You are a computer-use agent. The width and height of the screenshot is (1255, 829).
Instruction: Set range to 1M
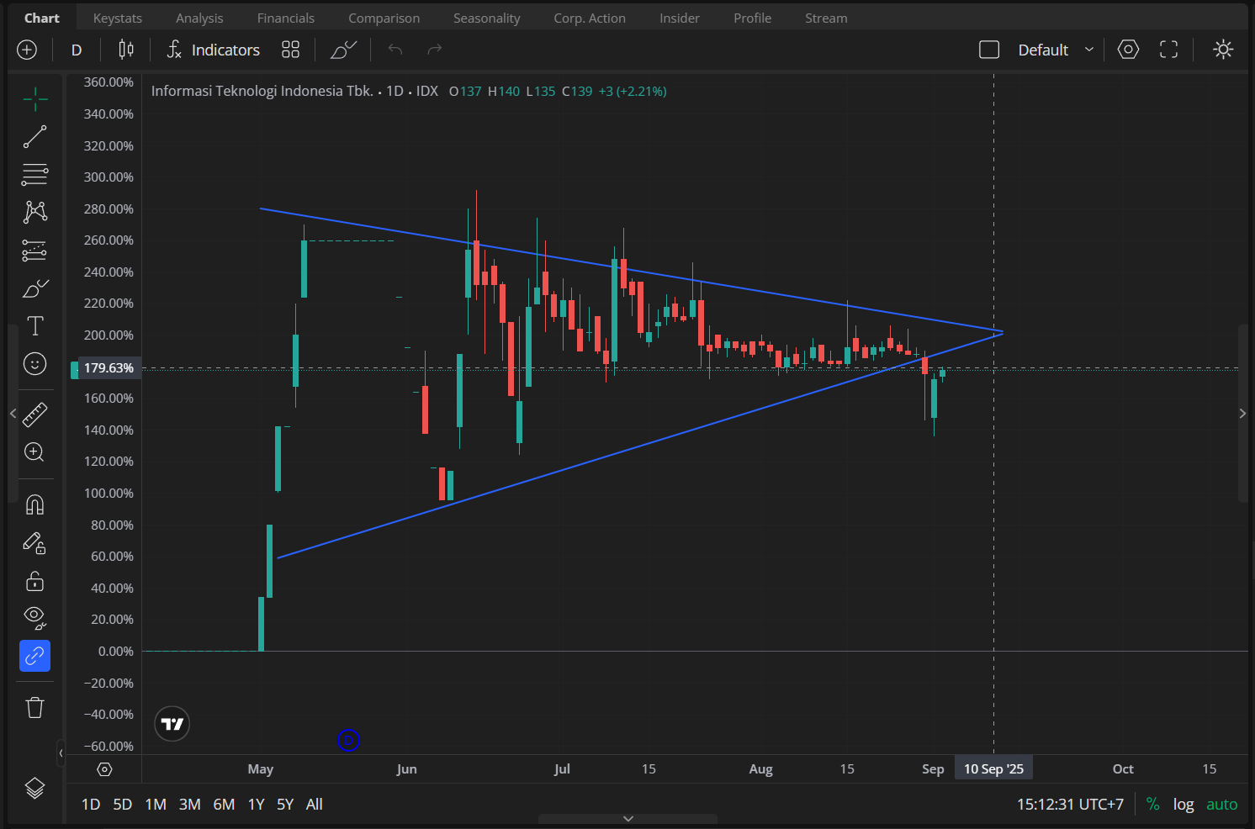(x=156, y=805)
